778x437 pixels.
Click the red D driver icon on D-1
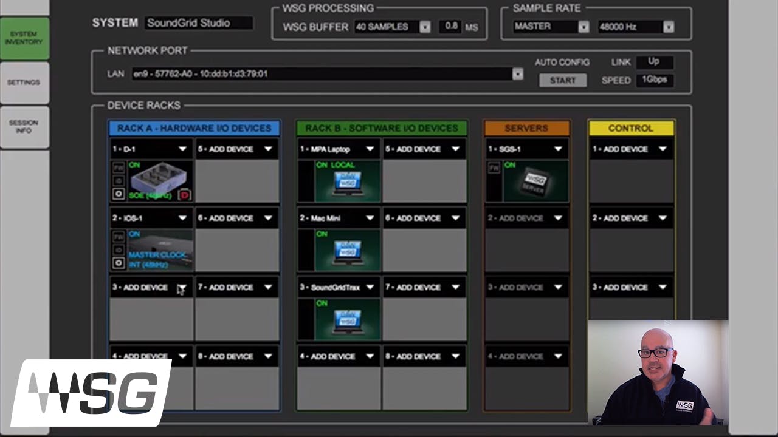click(x=184, y=195)
